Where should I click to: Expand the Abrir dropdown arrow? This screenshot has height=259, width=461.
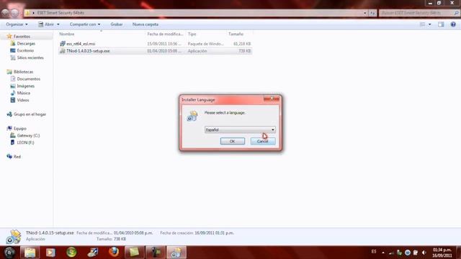(x=58, y=24)
